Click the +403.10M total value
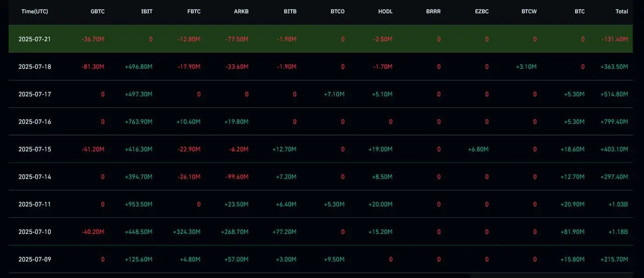644x278 pixels. pos(614,149)
